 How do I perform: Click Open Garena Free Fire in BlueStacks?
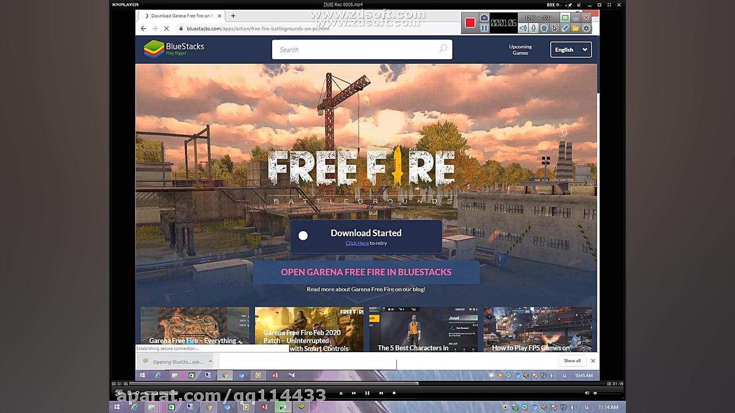pos(366,272)
